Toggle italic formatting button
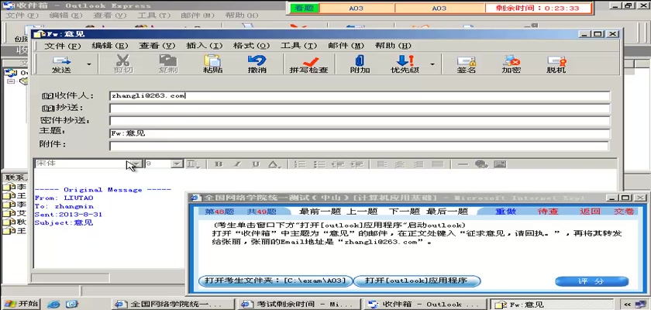The width and height of the screenshot is (651, 310). (237, 164)
